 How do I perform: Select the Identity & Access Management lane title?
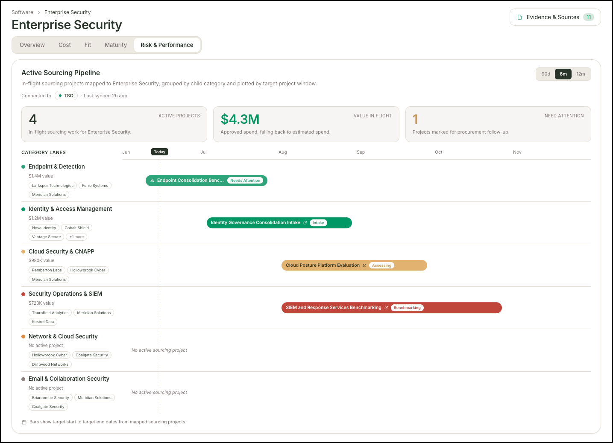click(x=70, y=209)
